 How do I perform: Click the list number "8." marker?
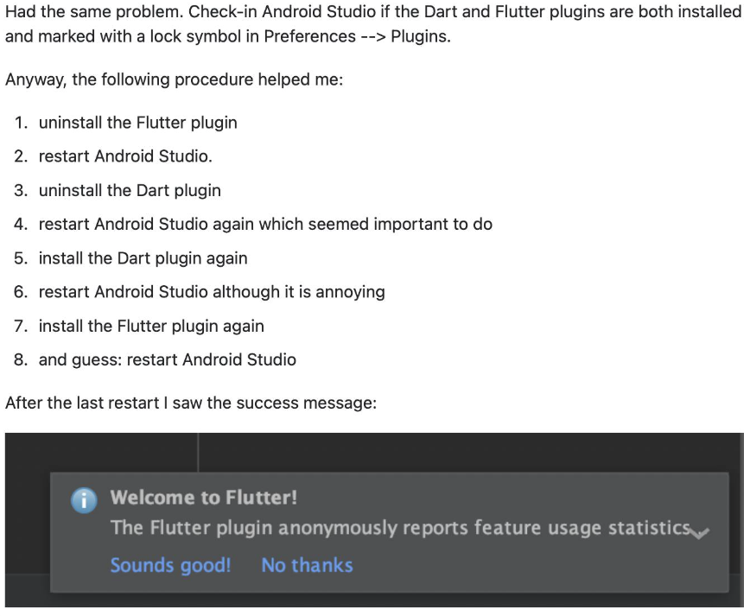click(21, 359)
